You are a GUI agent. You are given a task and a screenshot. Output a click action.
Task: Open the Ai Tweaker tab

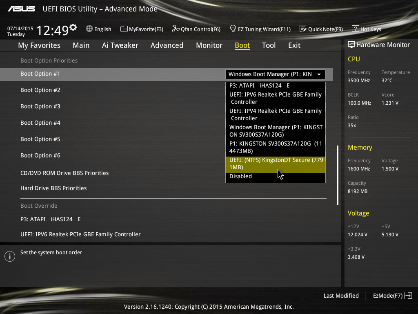click(x=120, y=45)
